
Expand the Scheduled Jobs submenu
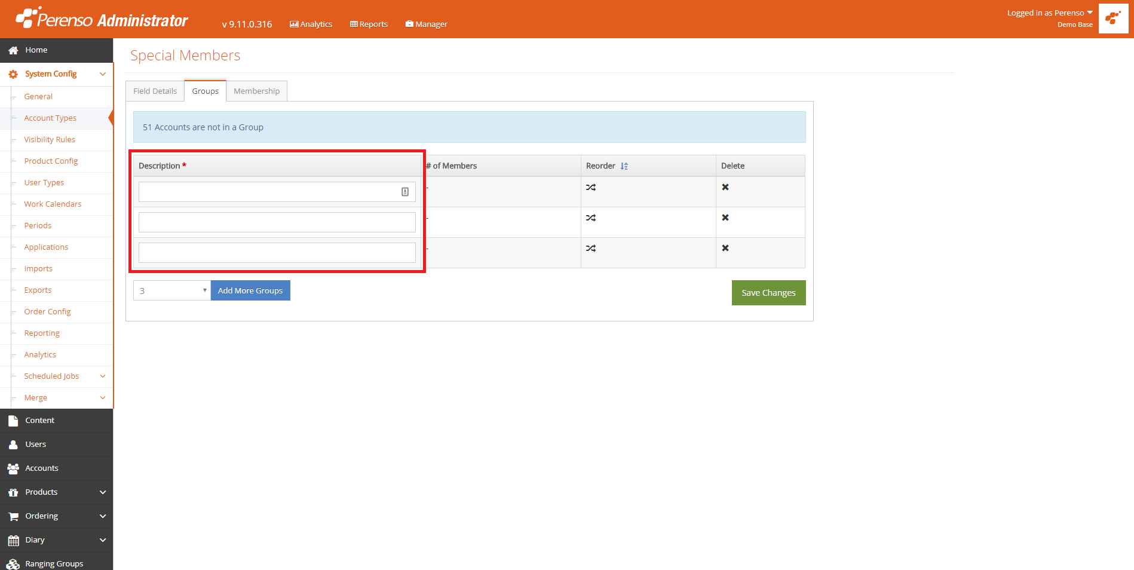[x=102, y=376]
